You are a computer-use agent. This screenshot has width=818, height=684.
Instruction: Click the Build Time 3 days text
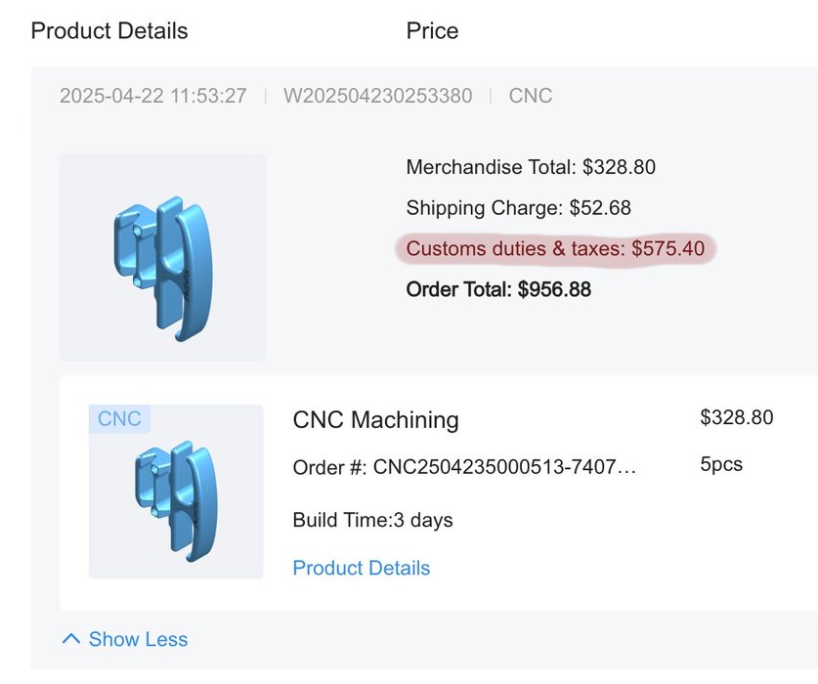[x=372, y=520]
